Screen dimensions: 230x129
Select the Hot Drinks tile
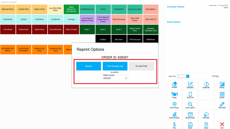pyautogui.click(x=39, y=19)
